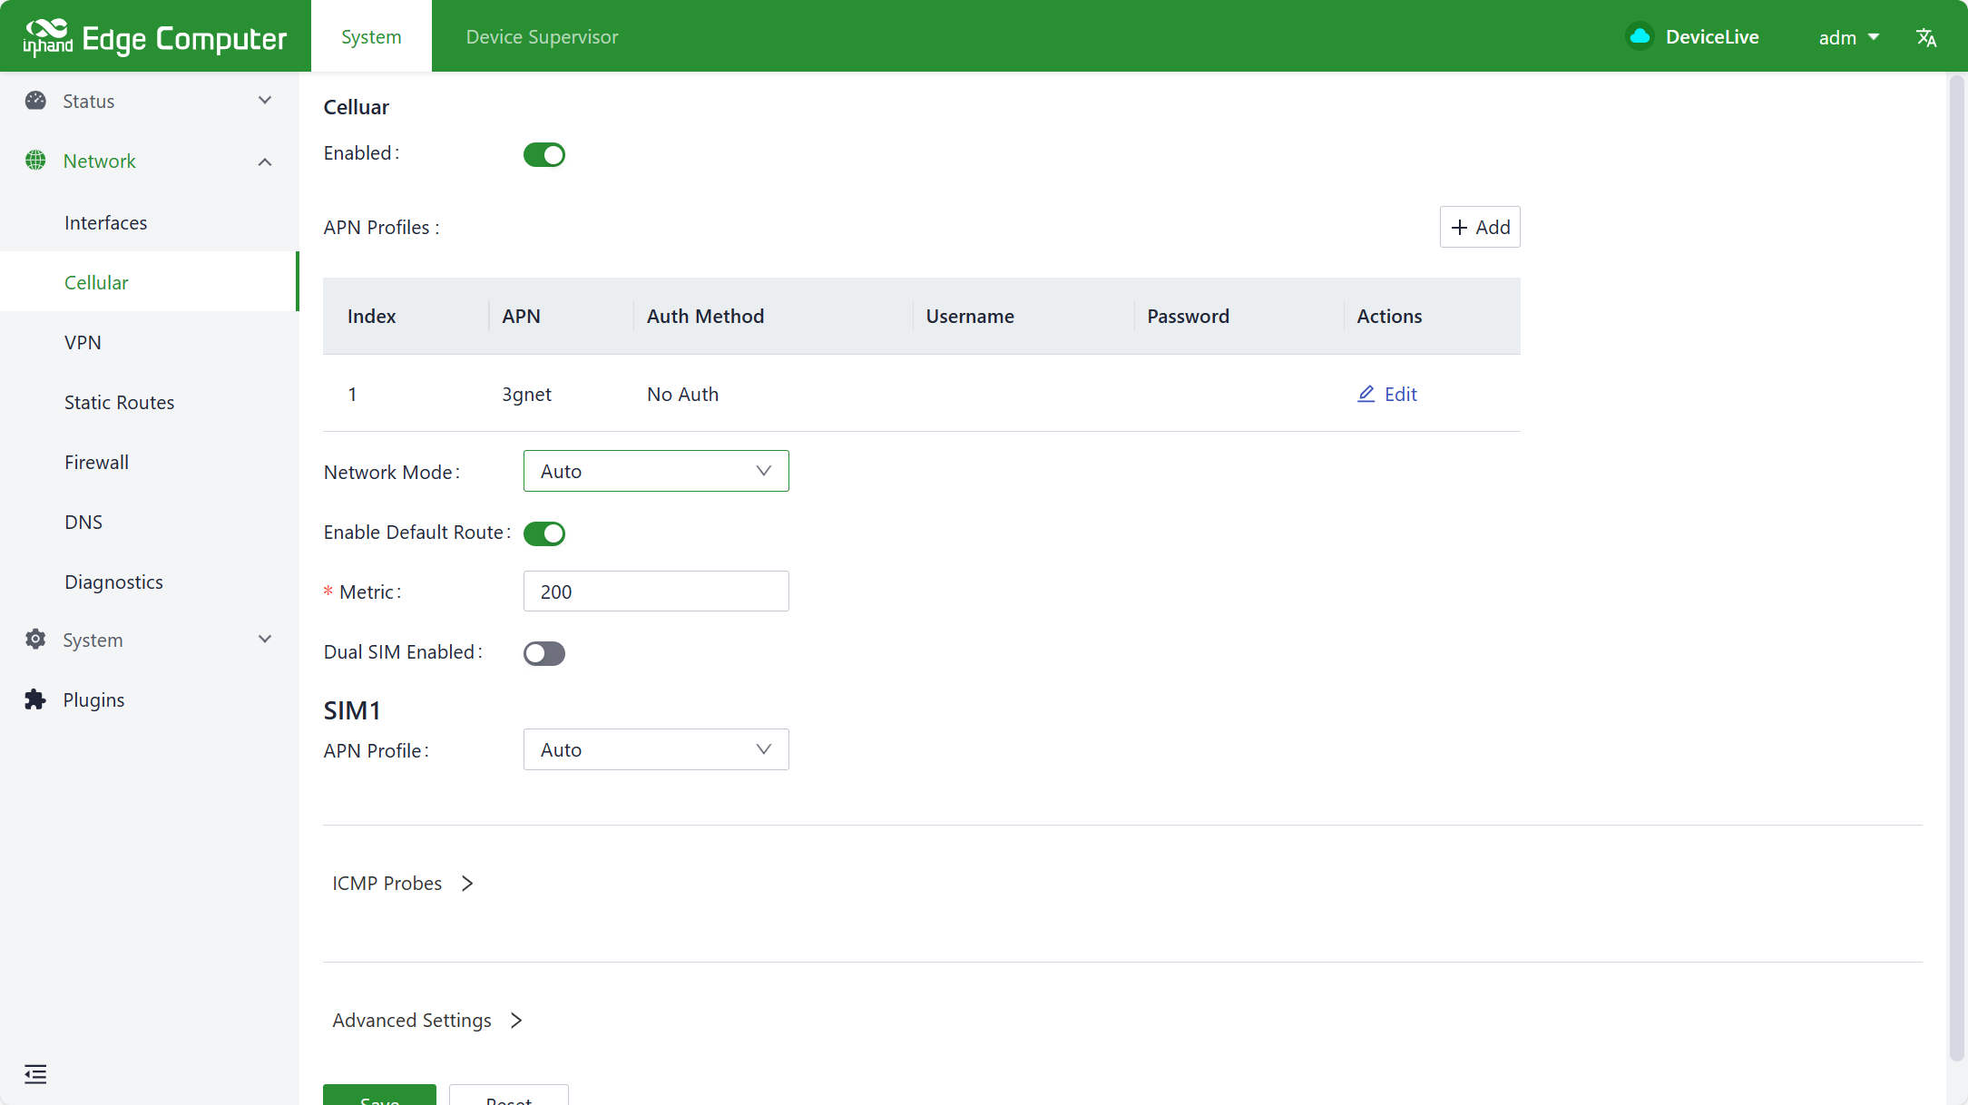1968x1105 pixels.
Task: Open the Network Mode dropdown
Action: click(655, 471)
